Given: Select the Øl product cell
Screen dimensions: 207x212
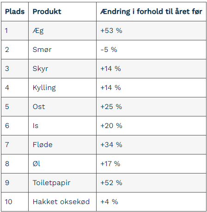Looking at the screenshot, I should coord(62,164).
